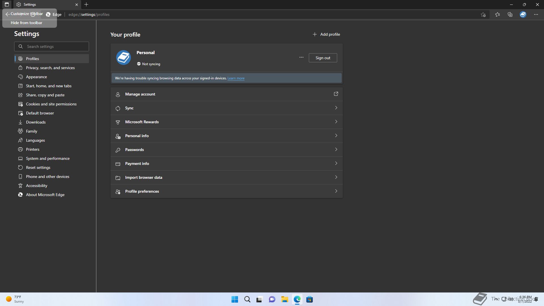This screenshot has width=544, height=306.
Task: Open System and performance settings
Action: pyautogui.click(x=52, y=158)
